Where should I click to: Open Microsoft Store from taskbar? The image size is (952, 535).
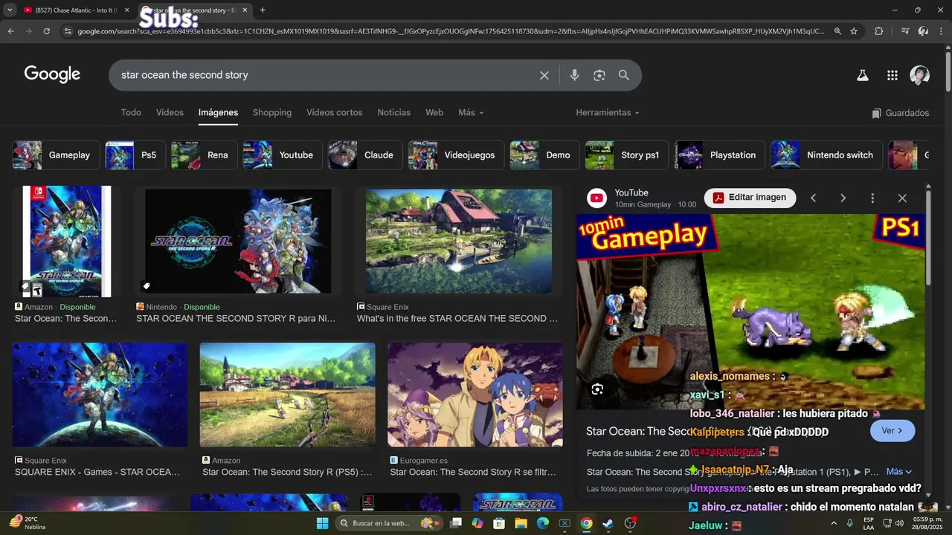499,523
